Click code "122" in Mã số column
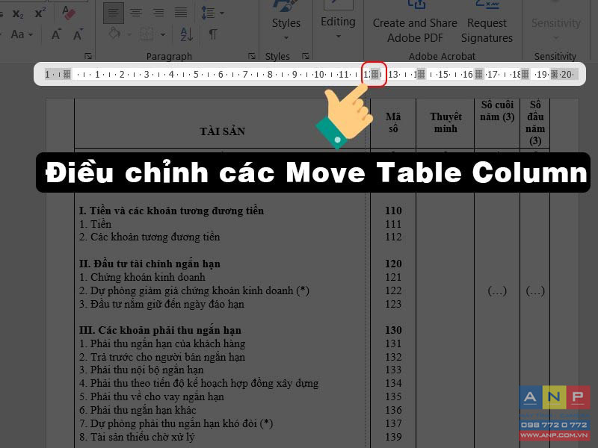 393,290
